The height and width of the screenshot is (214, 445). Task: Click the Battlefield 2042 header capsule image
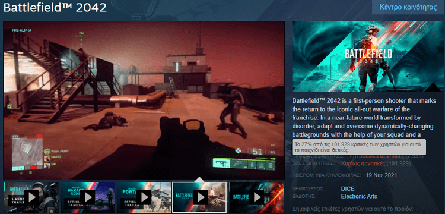tap(368, 56)
